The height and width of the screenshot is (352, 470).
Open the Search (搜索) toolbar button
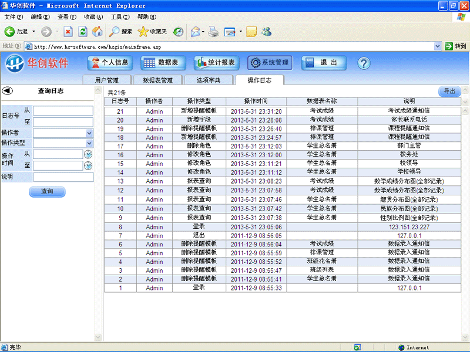(x=120, y=32)
